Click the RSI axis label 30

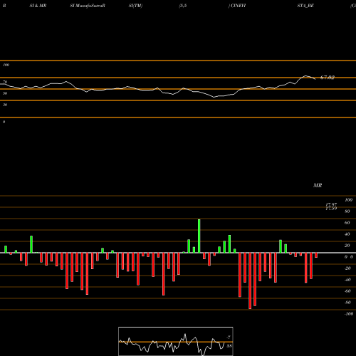(x=5, y=105)
